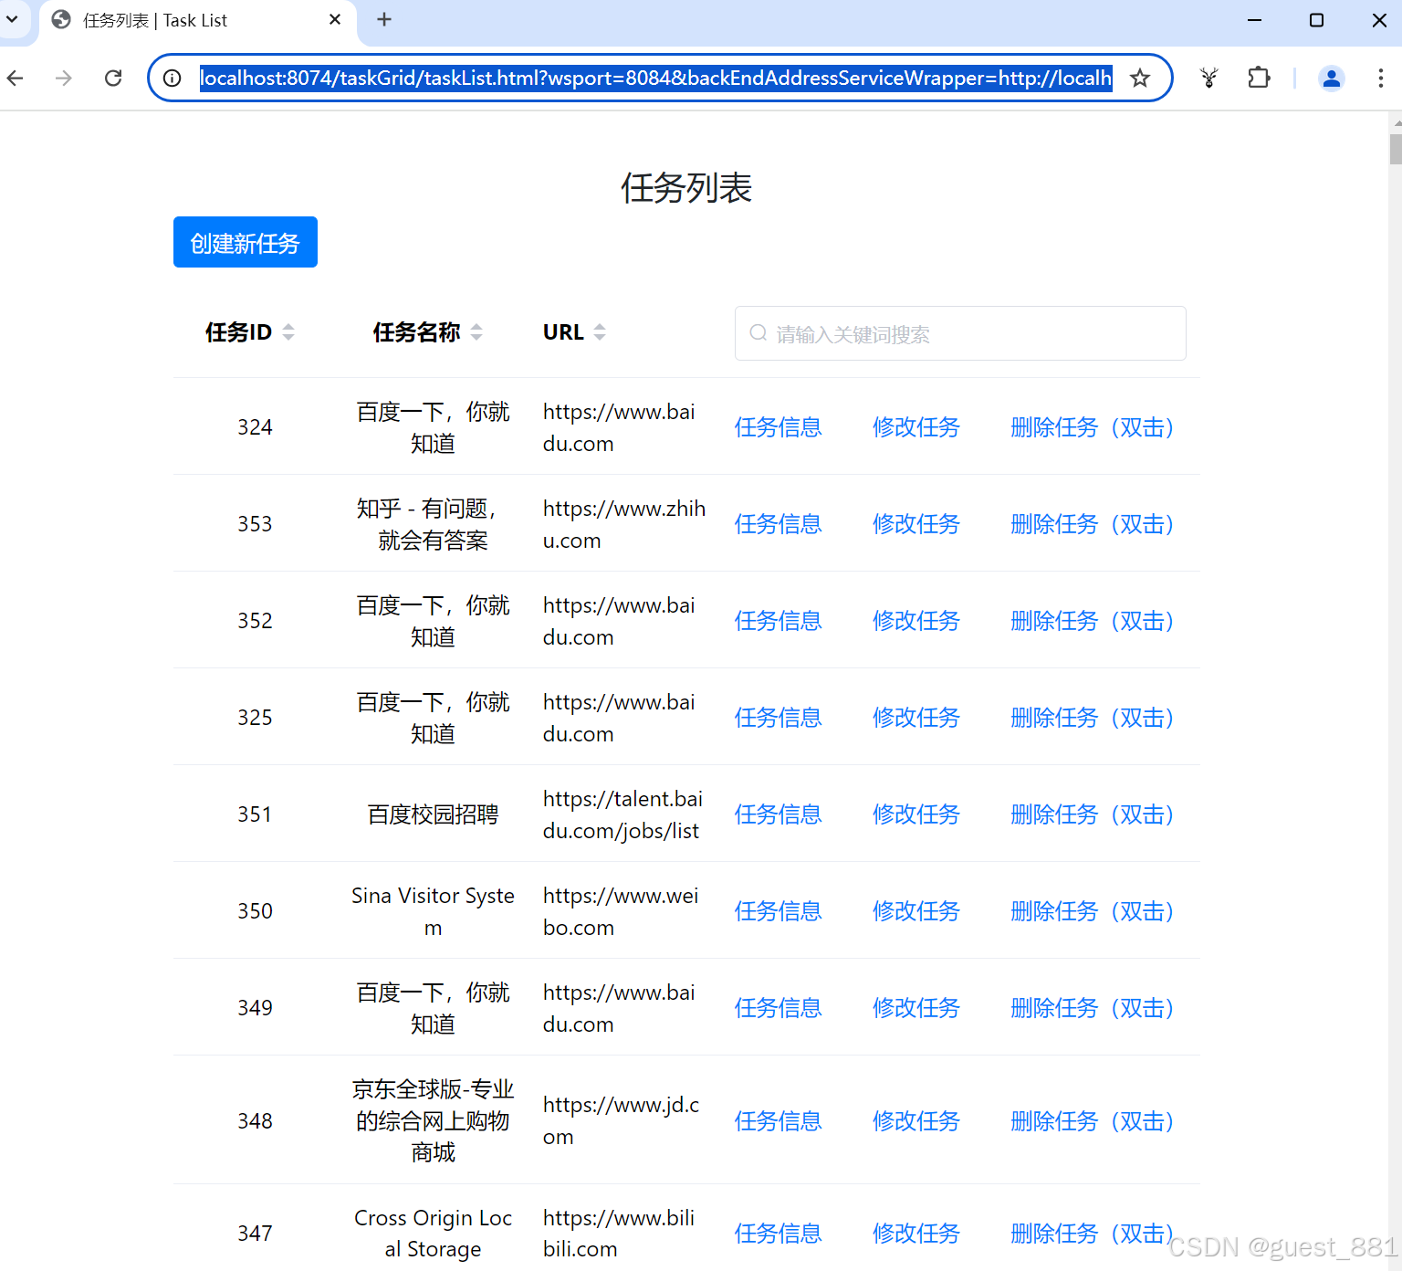
Task: Click 删除任务 for task 349
Action: pos(1092,1008)
